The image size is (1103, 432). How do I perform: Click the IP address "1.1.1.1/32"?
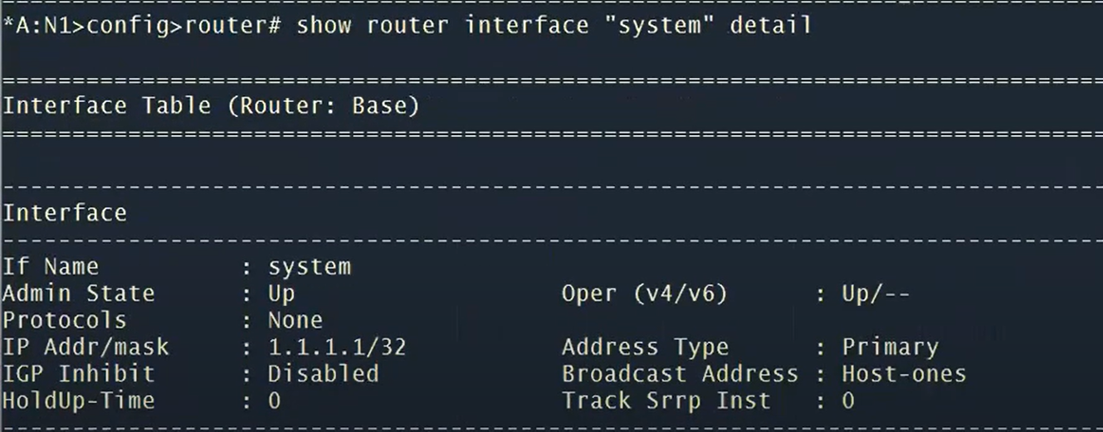(x=336, y=347)
